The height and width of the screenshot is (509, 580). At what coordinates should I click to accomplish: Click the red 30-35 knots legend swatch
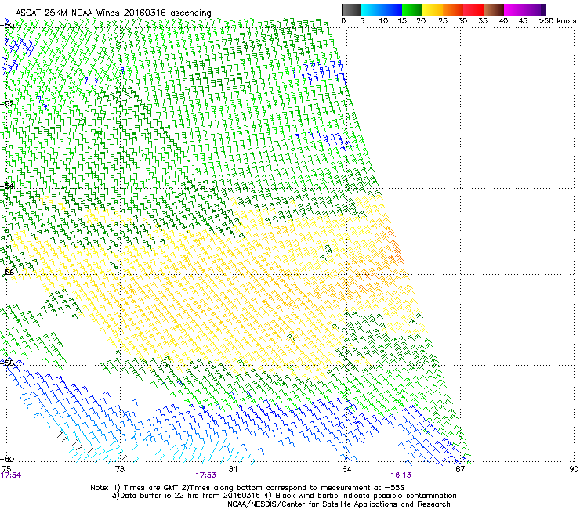tap(473, 9)
